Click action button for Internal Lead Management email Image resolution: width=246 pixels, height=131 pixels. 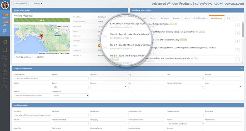pyautogui.click(x=237, y=60)
